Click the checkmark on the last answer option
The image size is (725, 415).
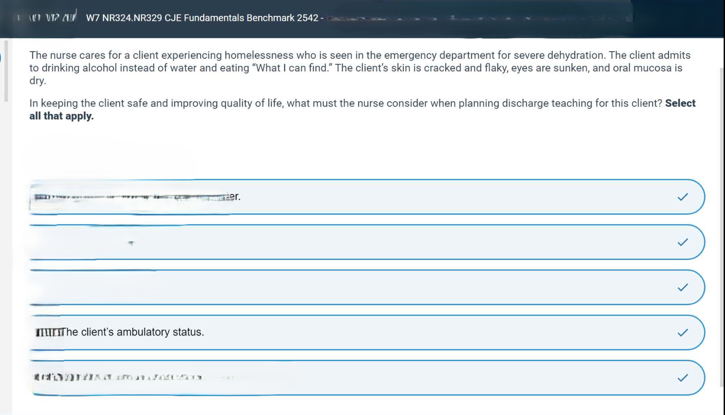pos(682,378)
